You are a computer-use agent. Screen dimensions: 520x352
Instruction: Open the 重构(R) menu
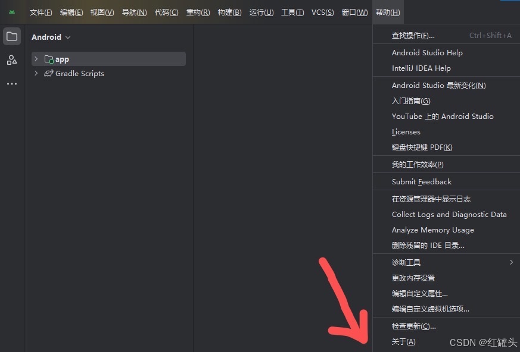198,12
